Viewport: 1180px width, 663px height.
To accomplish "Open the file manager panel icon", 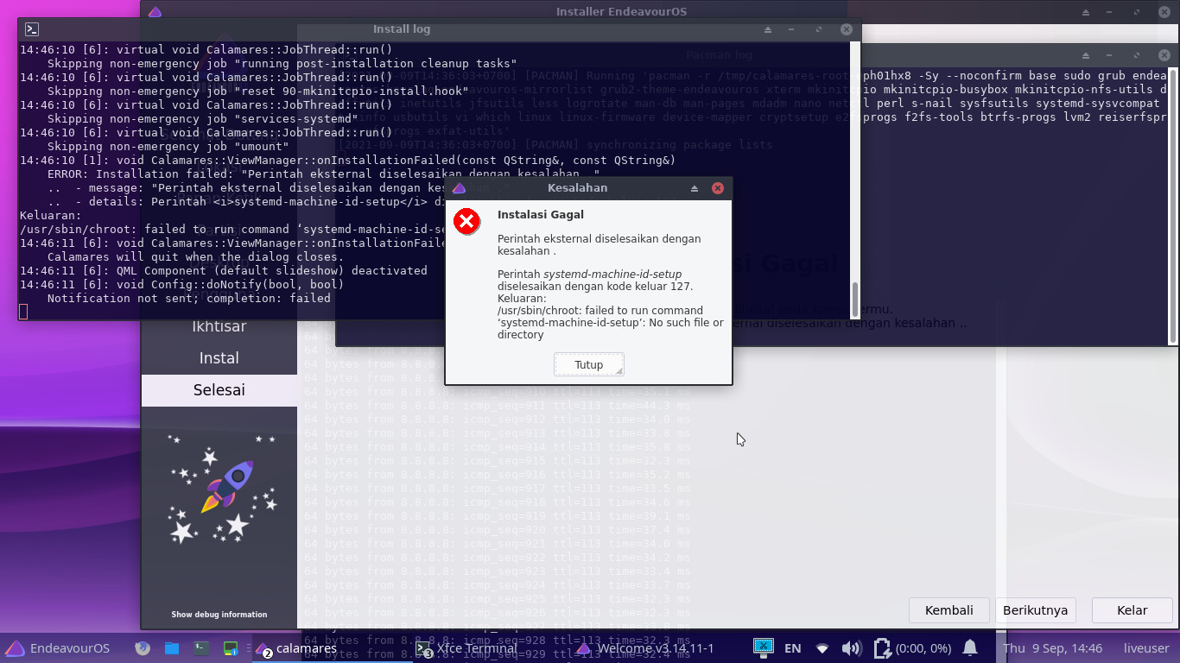I will (x=172, y=648).
